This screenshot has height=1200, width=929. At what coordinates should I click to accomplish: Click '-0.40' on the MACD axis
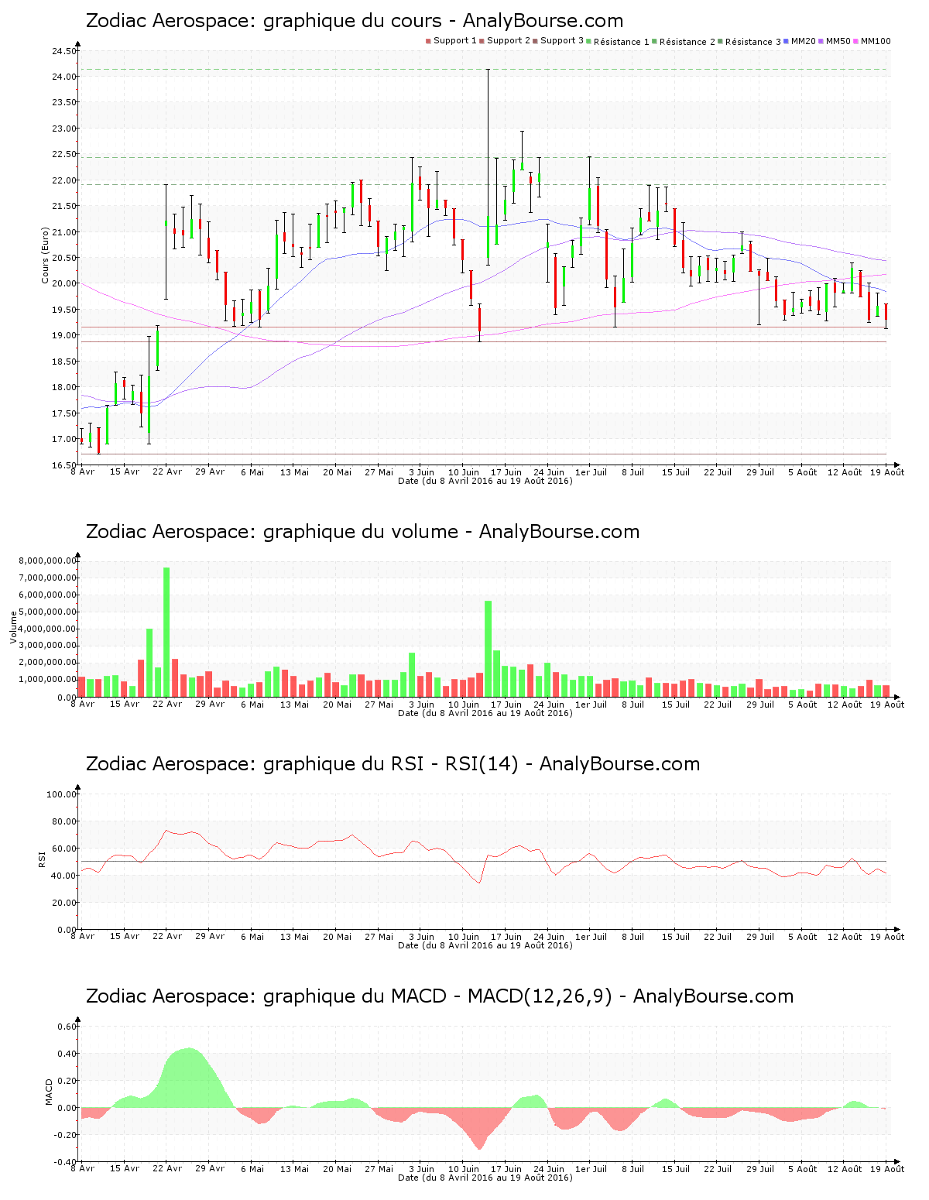66,1161
